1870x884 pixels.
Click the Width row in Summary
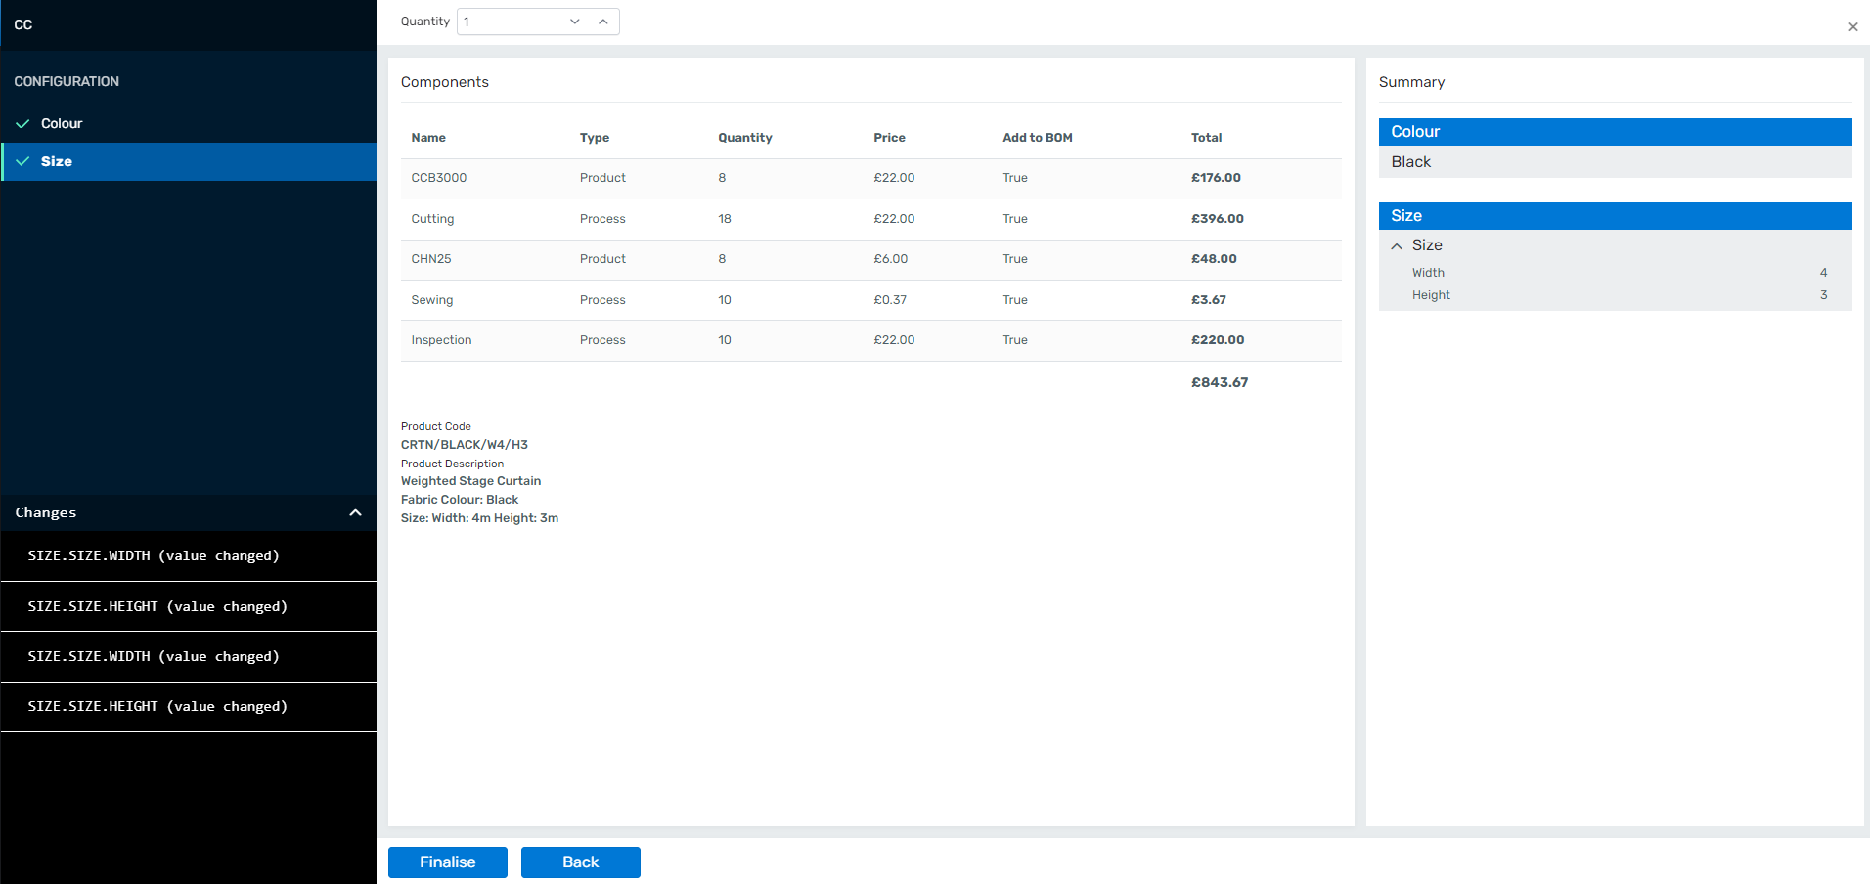click(1615, 273)
